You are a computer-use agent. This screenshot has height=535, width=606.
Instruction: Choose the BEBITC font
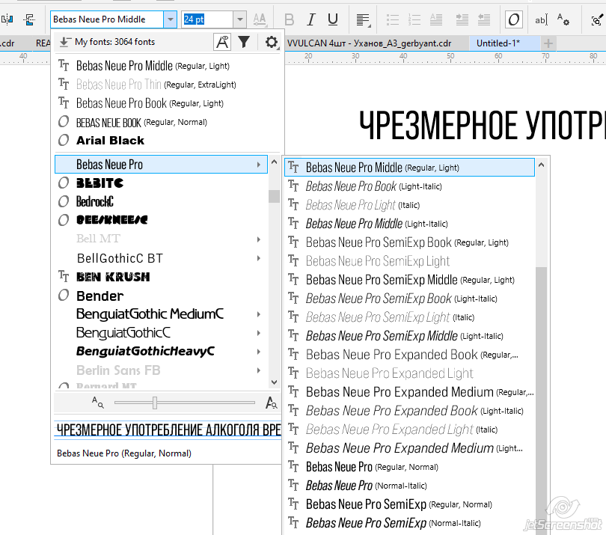[x=161, y=183]
